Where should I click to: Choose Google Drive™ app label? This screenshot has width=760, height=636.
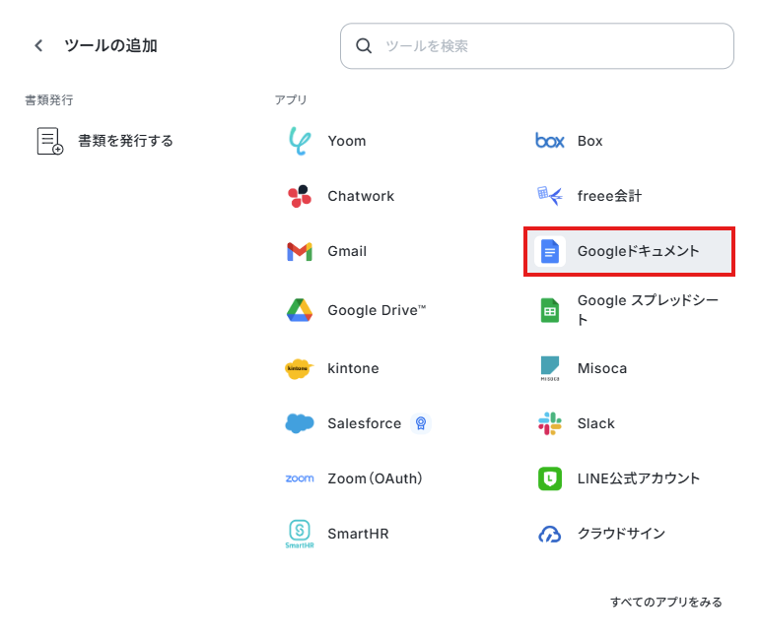point(377,310)
